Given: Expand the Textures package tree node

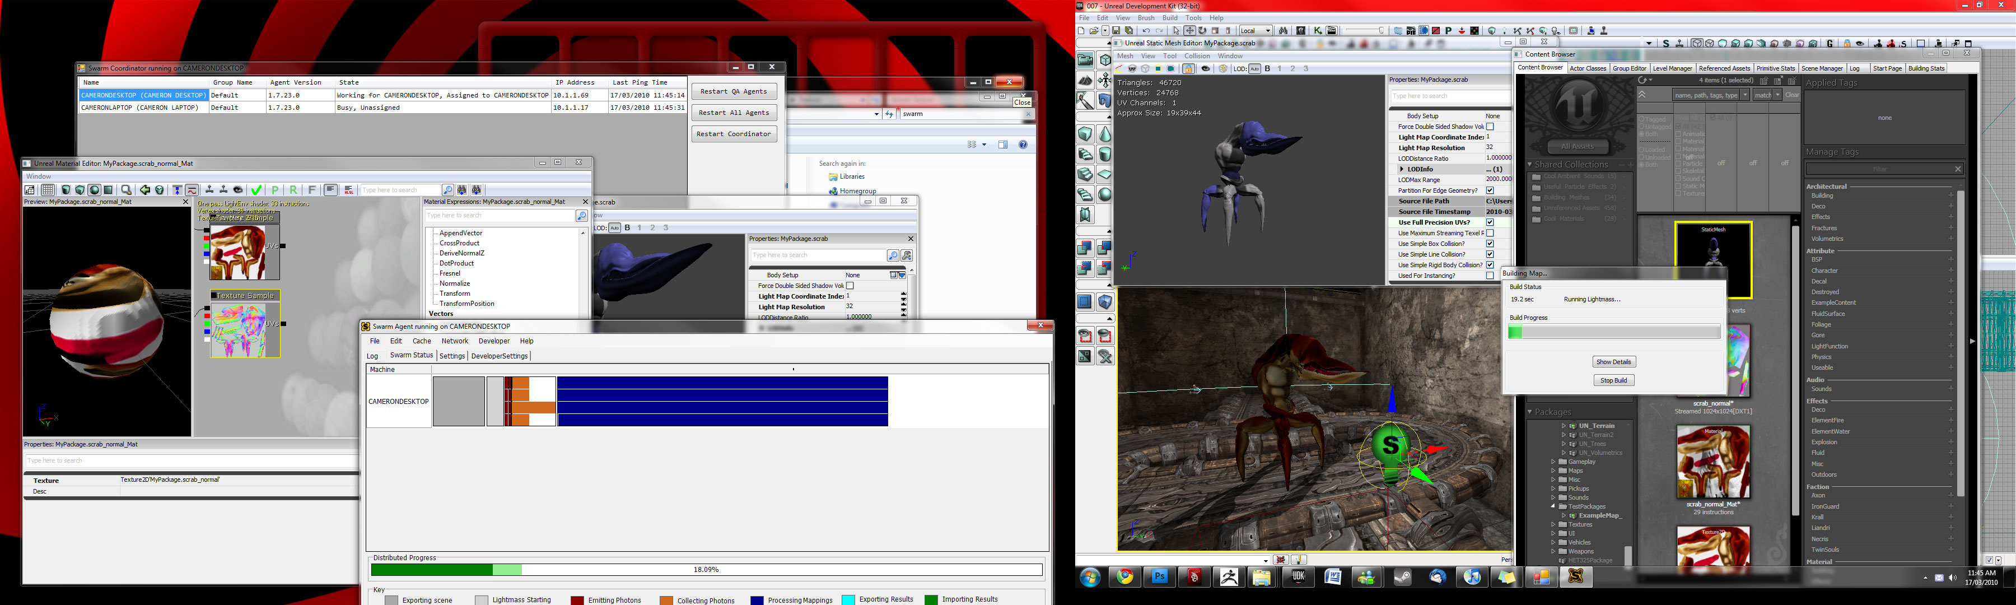Looking at the screenshot, I should click(1553, 524).
